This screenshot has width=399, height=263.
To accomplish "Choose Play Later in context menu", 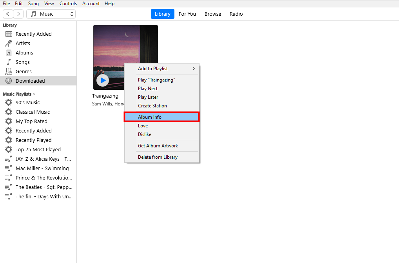I will [161, 97].
